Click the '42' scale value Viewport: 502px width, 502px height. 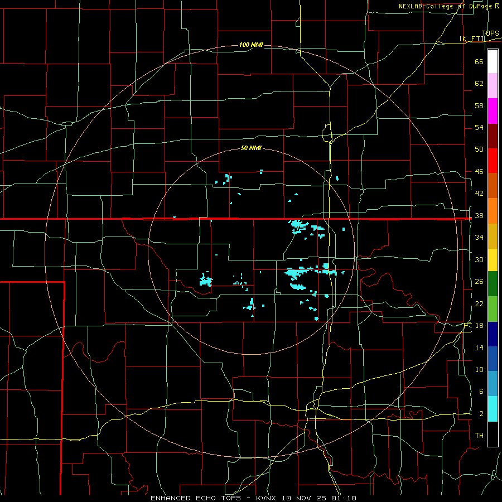pos(479,194)
